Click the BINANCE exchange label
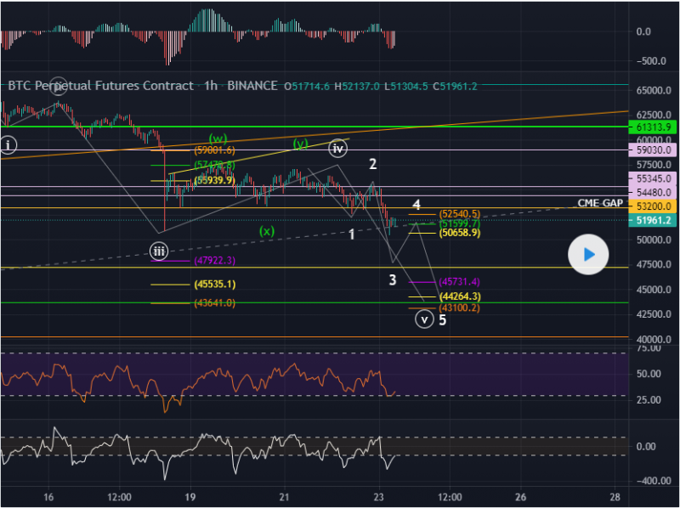680x508 pixels. click(252, 86)
